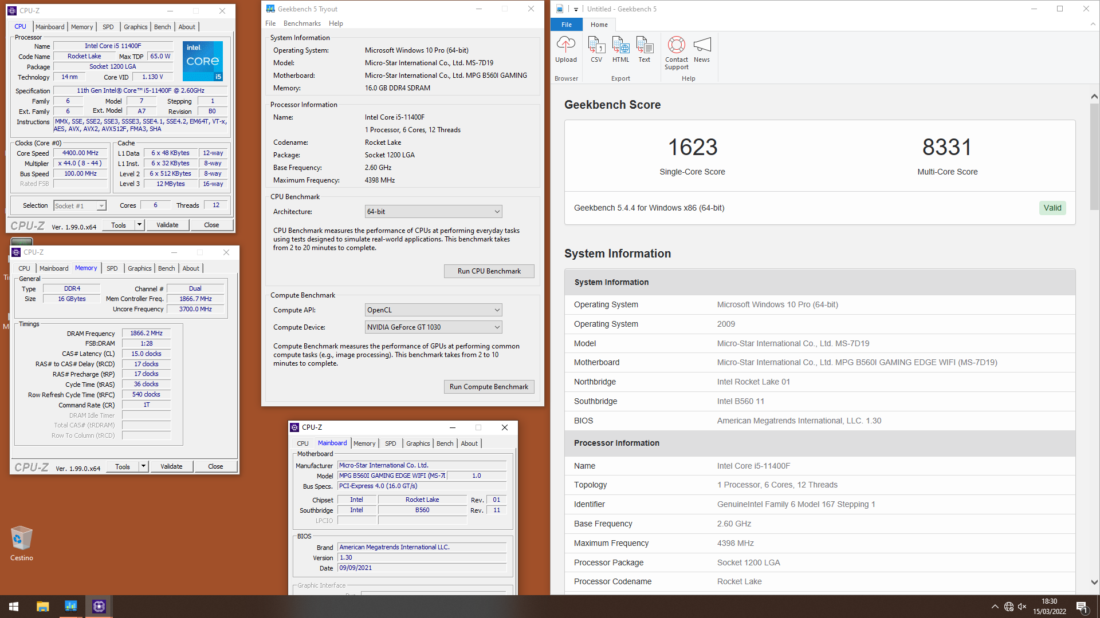Open the notification center icon
1100x618 pixels.
point(1082,607)
